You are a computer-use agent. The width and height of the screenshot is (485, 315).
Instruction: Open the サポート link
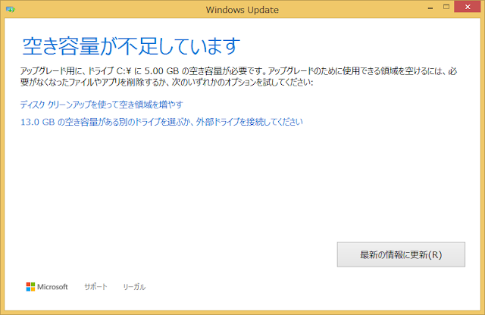pos(95,287)
